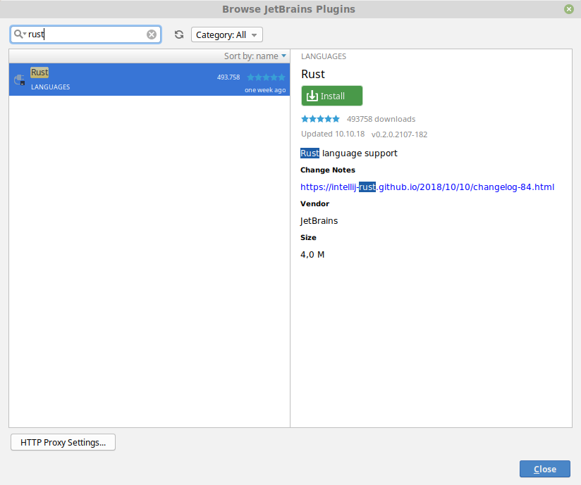Click the magnifier search history icon
This screenshot has width=581, height=485.
coord(20,34)
